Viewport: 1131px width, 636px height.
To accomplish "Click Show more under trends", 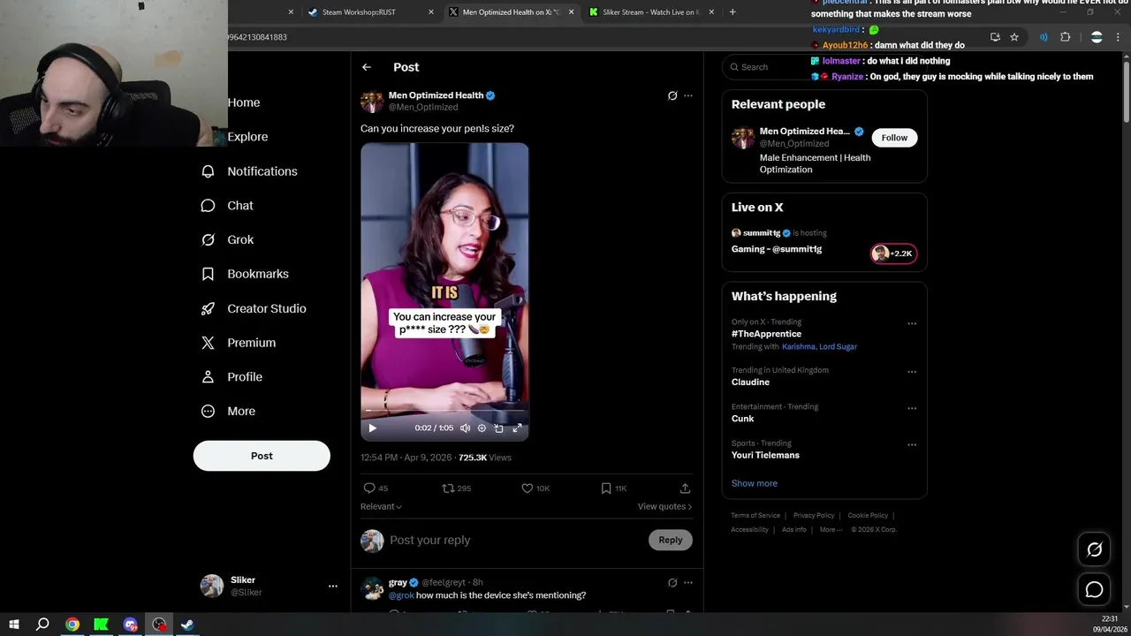I will tap(755, 484).
